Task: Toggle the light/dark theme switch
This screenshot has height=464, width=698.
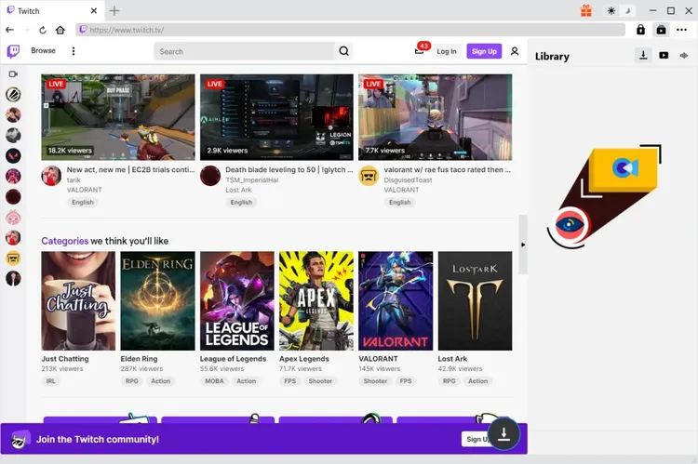Action: click(x=618, y=10)
